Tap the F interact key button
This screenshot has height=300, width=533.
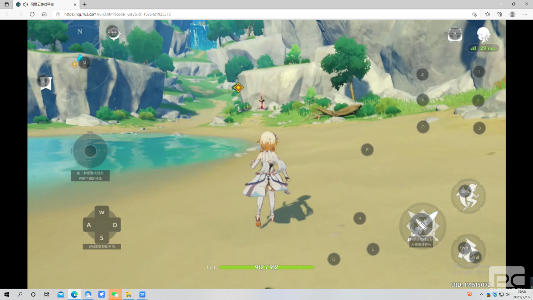[367, 150]
